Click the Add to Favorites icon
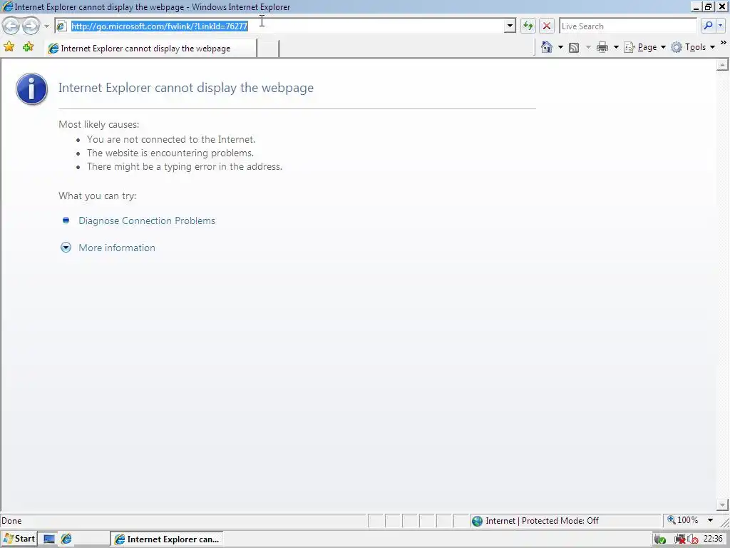This screenshot has width=730, height=548. pyautogui.click(x=29, y=47)
